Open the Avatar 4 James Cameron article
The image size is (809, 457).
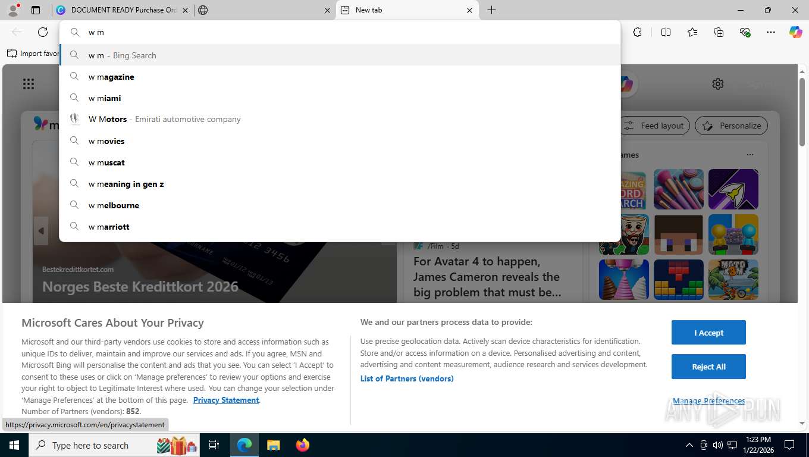click(x=487, y=277)
